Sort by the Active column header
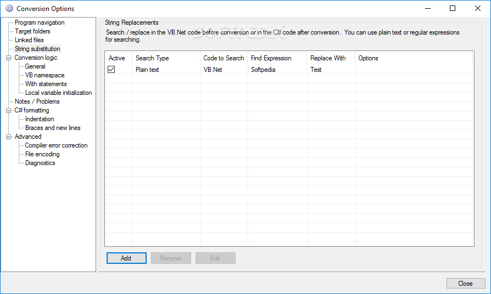 [x=119, y=58]
